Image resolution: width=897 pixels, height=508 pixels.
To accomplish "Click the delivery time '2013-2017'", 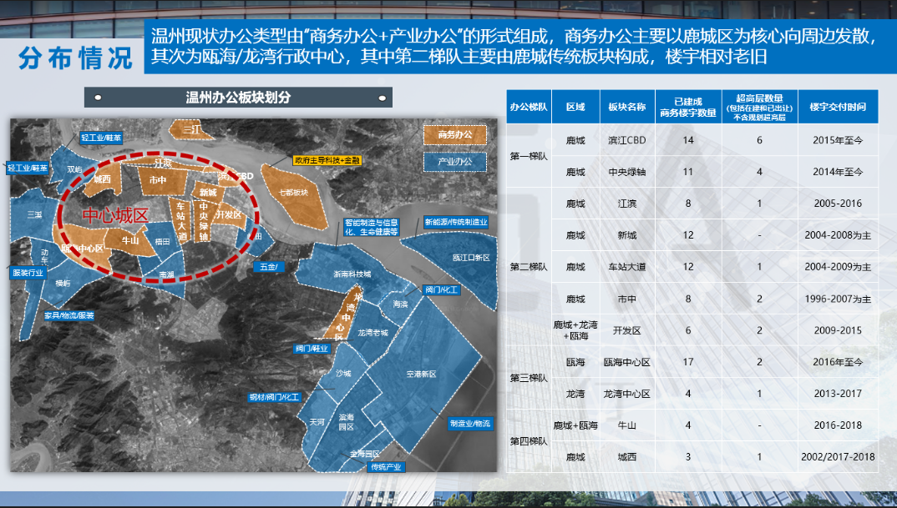I will 838,394.
